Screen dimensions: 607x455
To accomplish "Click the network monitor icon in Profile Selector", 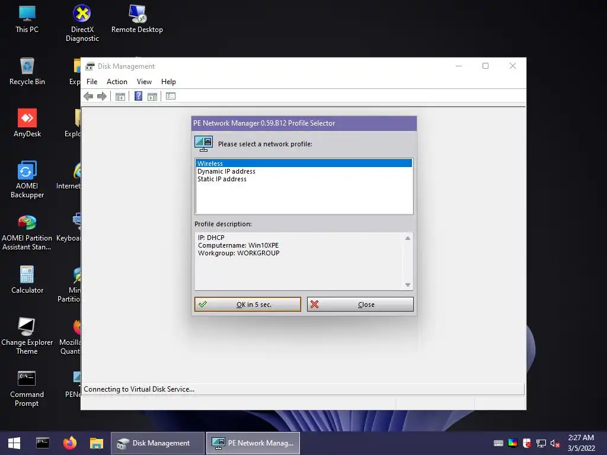I will coord(204,143).
